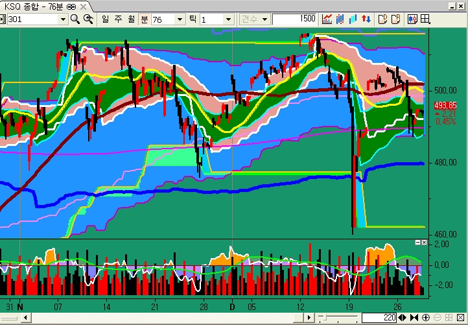Click the zoom-in plus circle icon at bottom
The image size is (468, 325).
pyautogui.click(x=426, y=318)
